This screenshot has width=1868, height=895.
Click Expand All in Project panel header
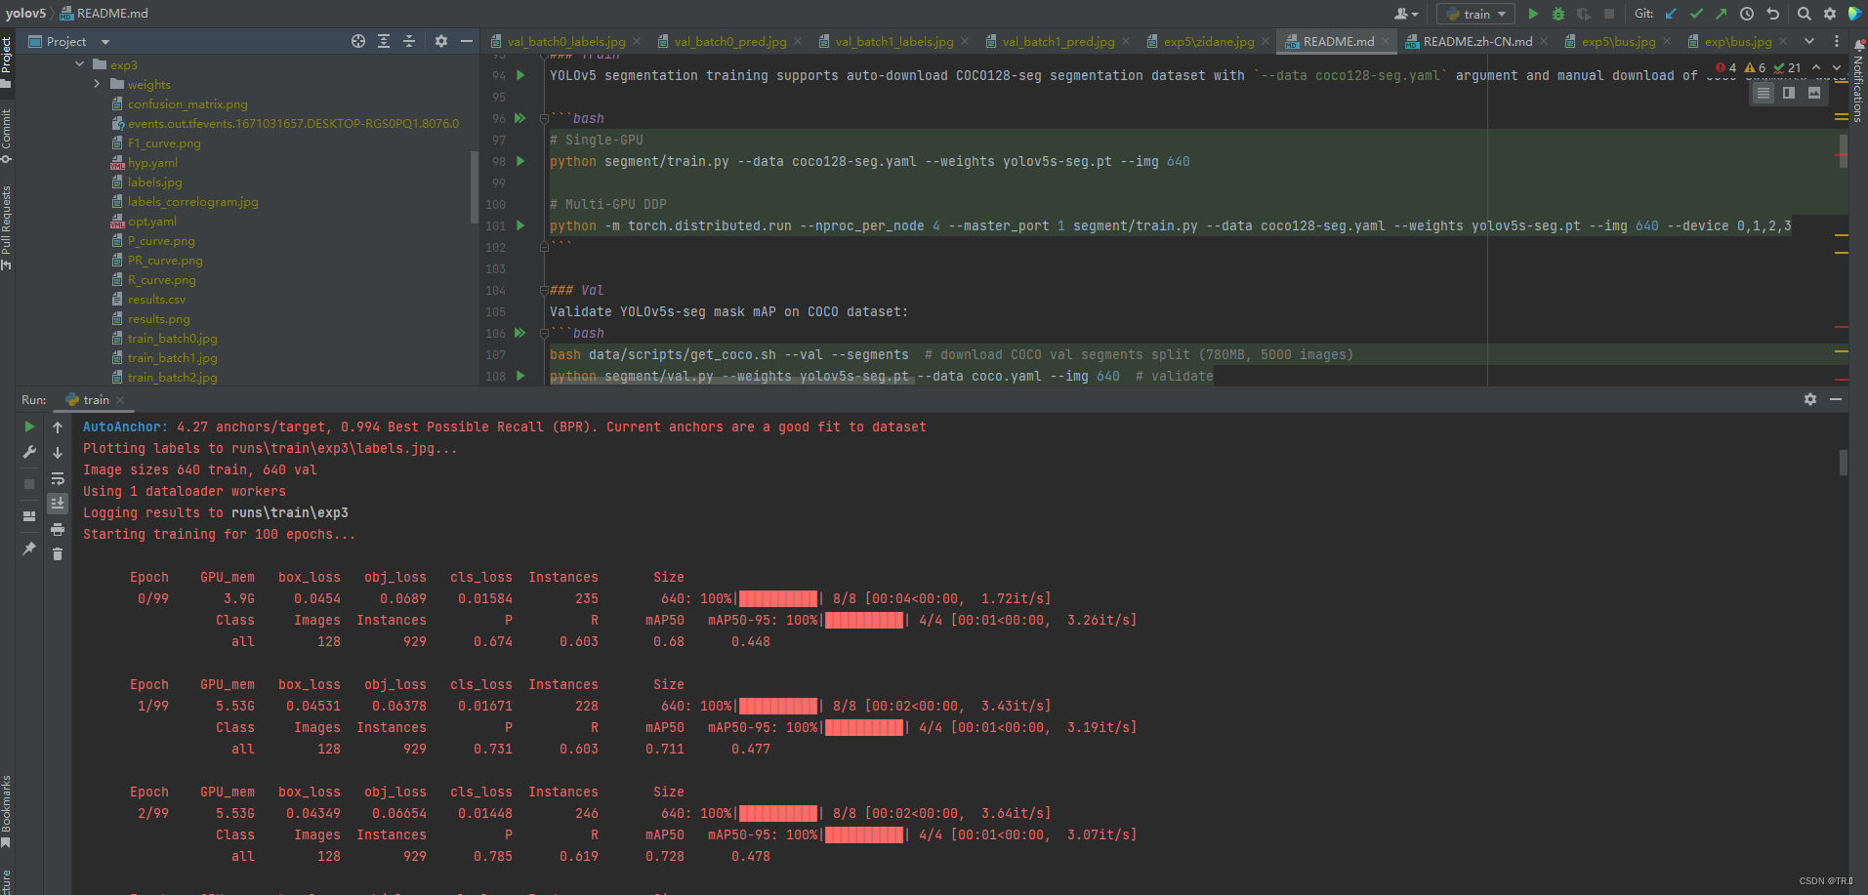click(x=384, y=41)
